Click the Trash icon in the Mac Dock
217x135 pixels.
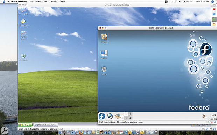[156, 133]
